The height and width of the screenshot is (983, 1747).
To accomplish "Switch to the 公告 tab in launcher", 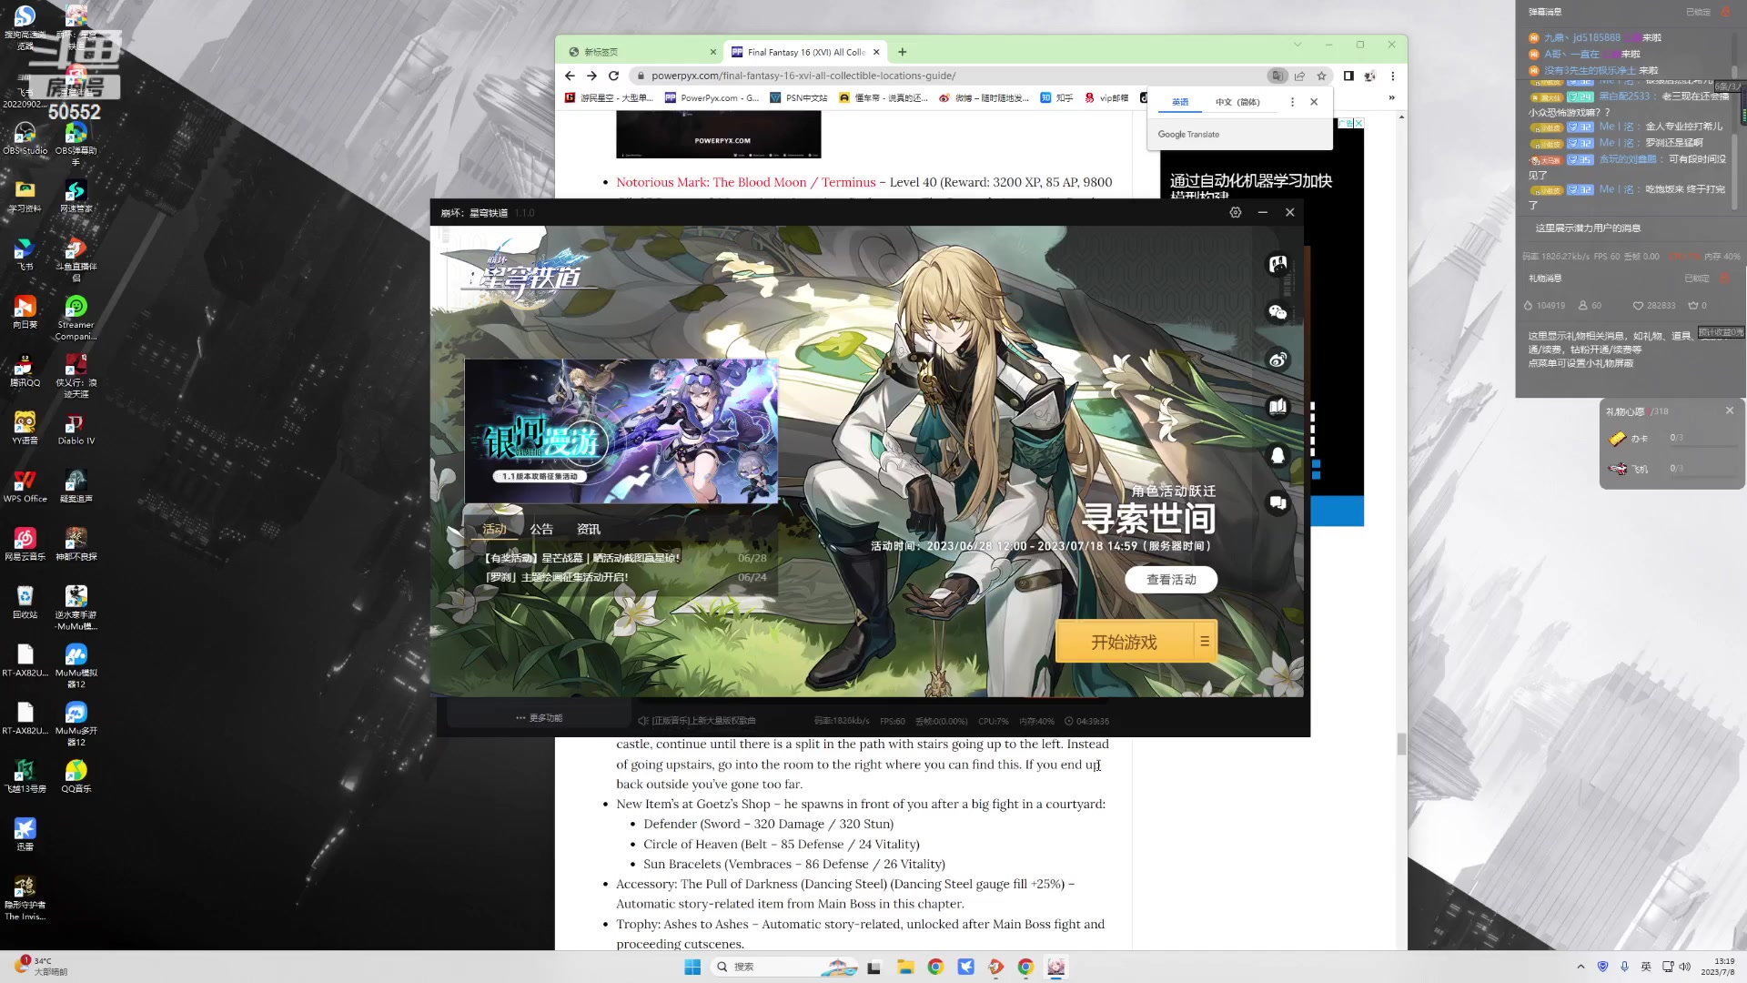I will pyautogui.click(x=541, y=529).
